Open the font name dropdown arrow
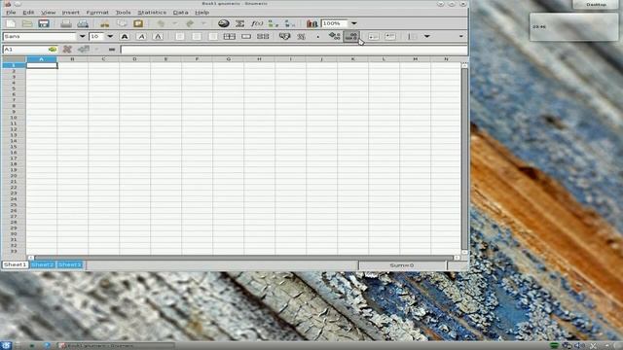This screenshot has height=350, width=623. pyautogui.click(x=82, y=37)
